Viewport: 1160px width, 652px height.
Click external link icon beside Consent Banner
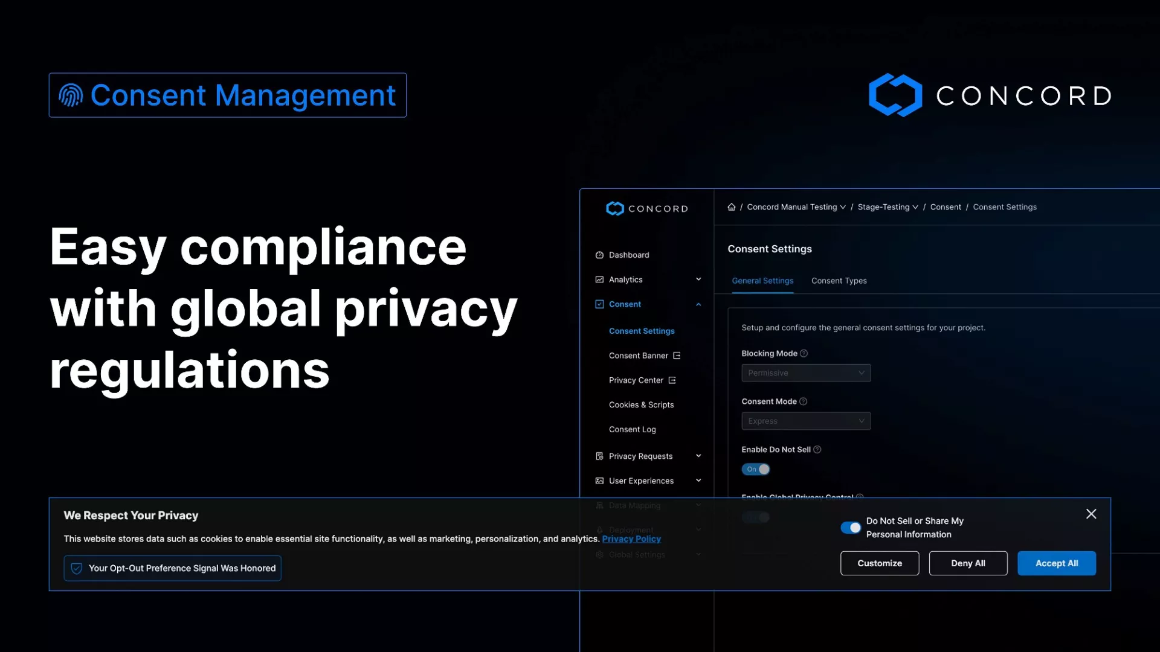tap(677, 356)
